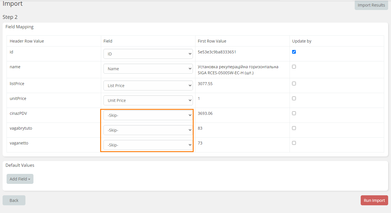Image resolution: width=391 pixels, height=213 pixels.
Task: Check Update by for listPrice row
Action: pyautogui.click(x=294, y=84)
